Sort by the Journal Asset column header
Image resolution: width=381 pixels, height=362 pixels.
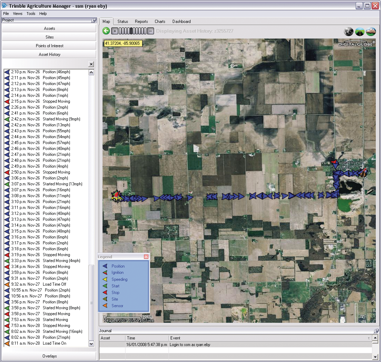click(x=112, y=338)
